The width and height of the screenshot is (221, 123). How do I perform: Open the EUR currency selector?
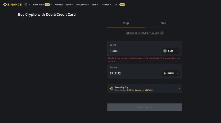[x=171, y=51]
